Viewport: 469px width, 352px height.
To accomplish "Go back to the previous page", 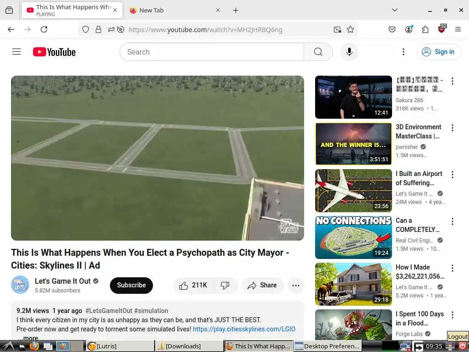I will [x=11, y=29].
